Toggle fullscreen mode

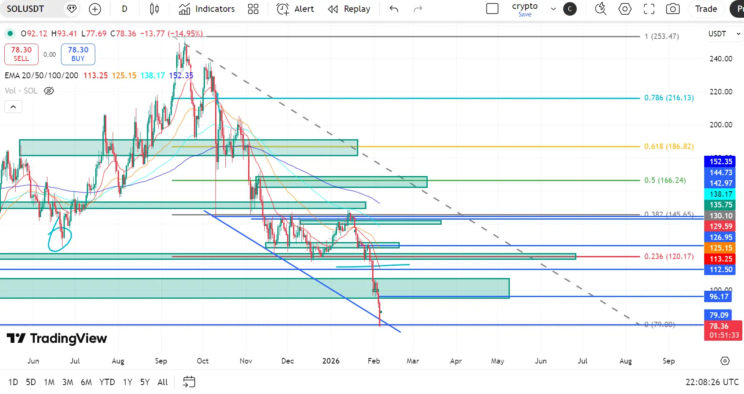[x=649, y=9]
